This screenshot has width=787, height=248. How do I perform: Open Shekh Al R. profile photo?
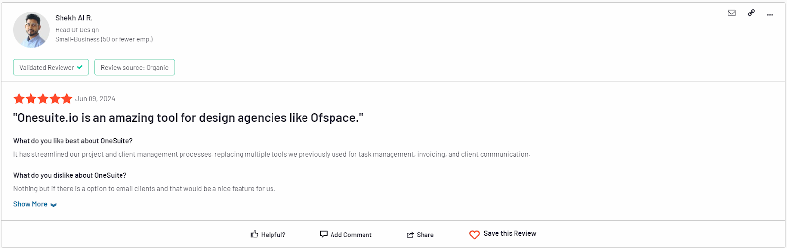pyautogui.click(x=31, y=30)
